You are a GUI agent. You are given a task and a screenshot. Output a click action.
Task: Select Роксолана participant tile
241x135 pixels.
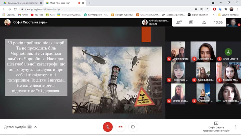(178, 73)
